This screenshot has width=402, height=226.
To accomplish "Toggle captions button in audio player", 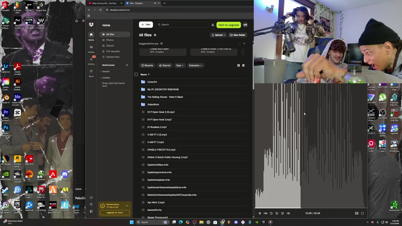I will 356,213.
